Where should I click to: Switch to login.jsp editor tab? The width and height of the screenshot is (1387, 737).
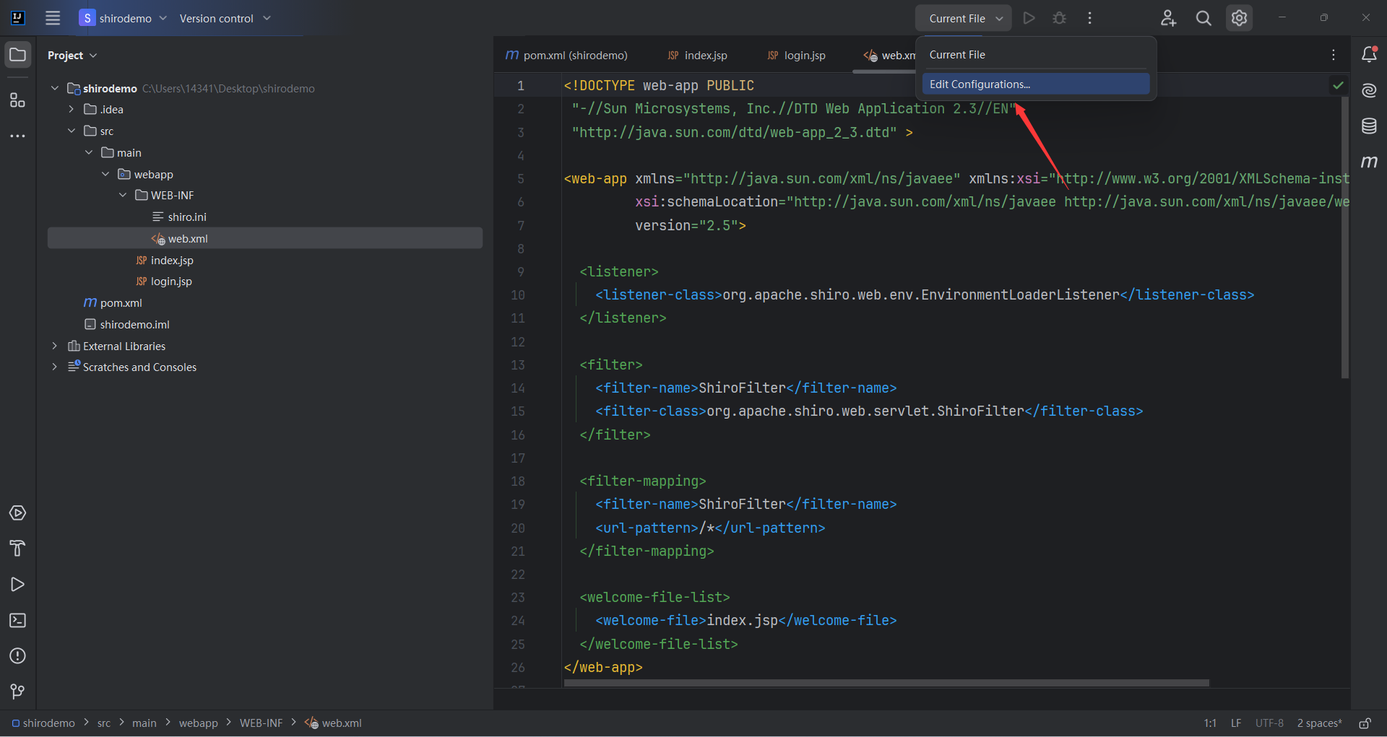[796, 55]
